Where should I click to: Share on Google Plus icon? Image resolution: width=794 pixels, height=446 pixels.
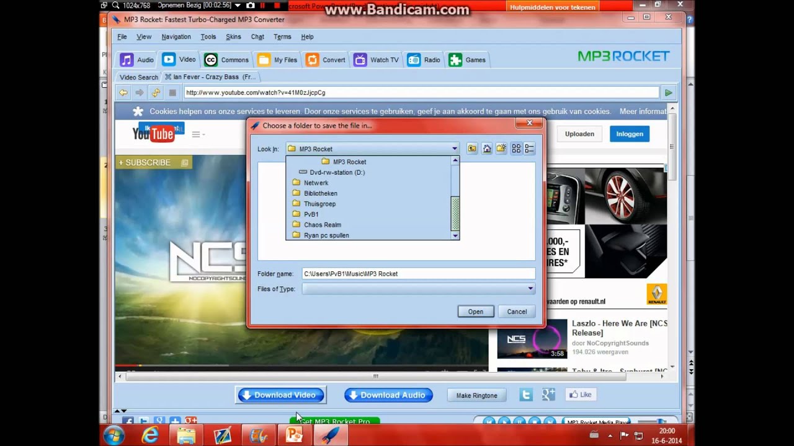point(548,395)
